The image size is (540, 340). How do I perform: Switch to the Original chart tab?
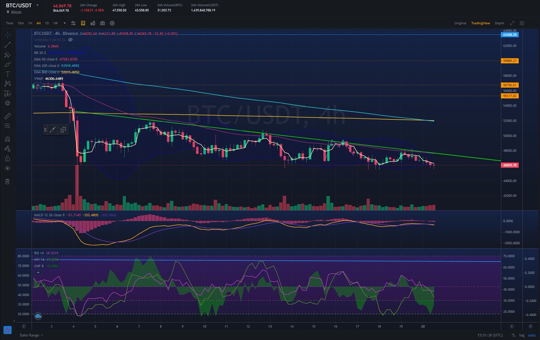460,23
